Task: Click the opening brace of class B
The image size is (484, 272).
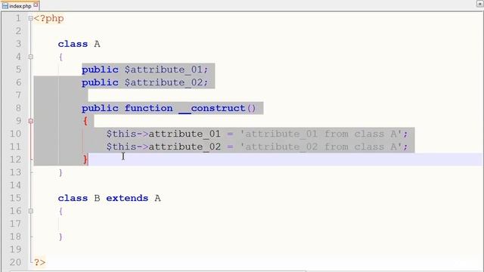Action: pos(60,212)
